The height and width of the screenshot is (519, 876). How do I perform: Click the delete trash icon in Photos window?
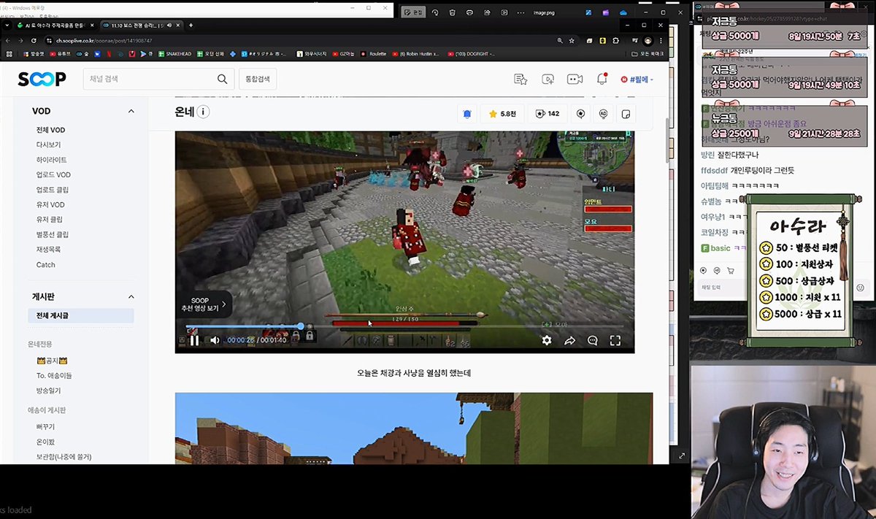coord(453,12)
